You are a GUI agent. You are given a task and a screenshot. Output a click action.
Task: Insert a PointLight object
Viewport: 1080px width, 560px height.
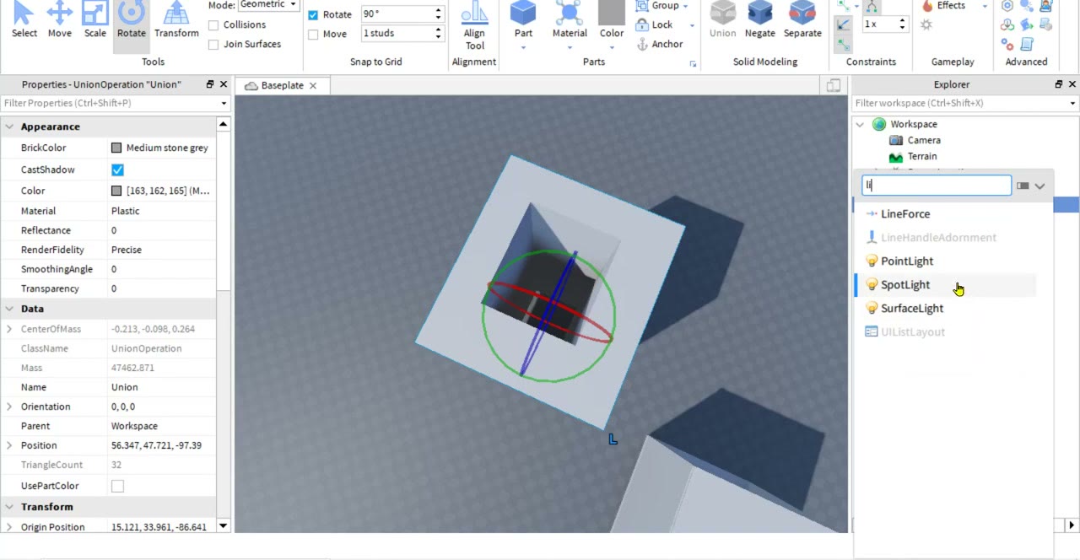click(x=907, y=261)
